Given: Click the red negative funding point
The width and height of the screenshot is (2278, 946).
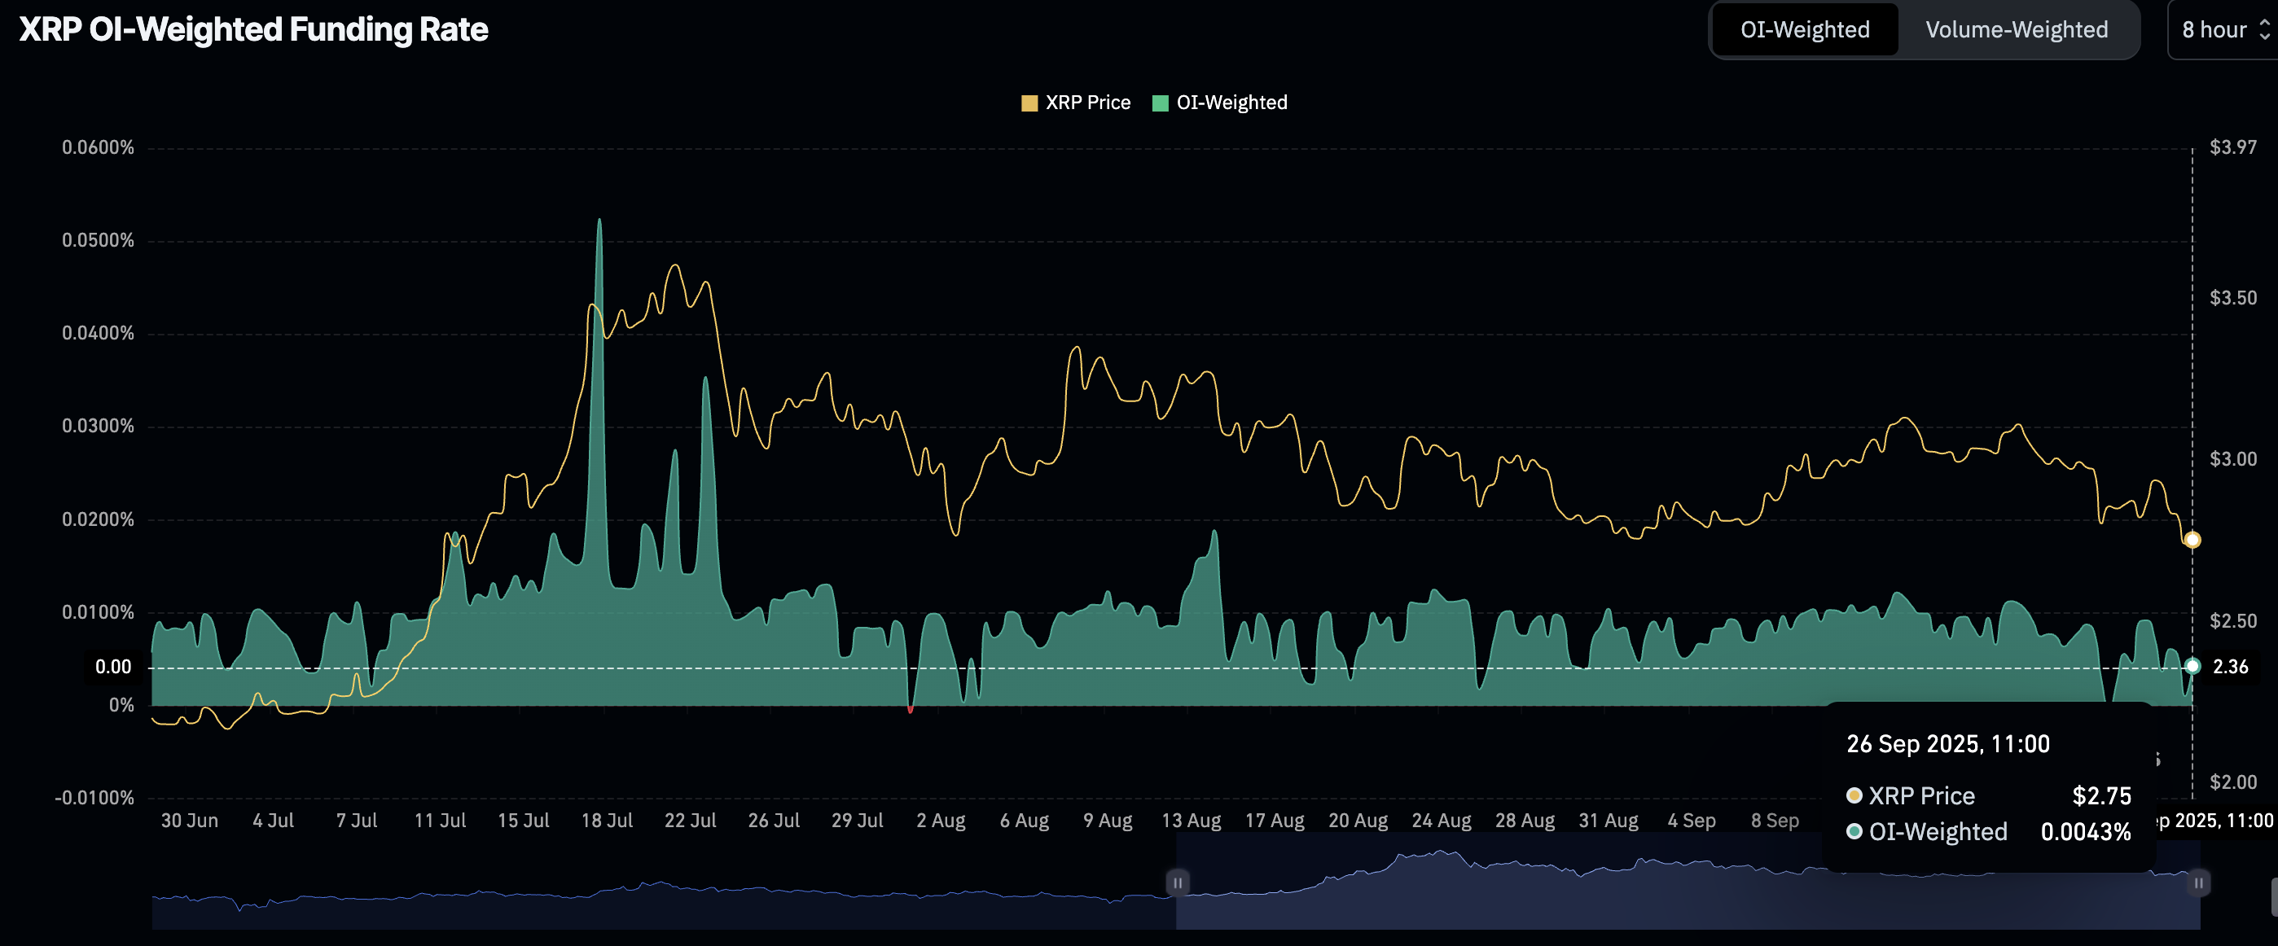Looking at the screenshot, I should pos(910,709).
